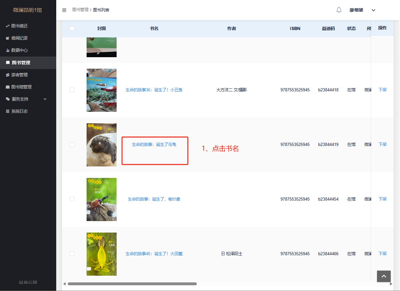Screen dimensions: 400x291
Task: Click the 图书借还 icon in sidebar
Action: pyautogui.click(x=8, y=26)
